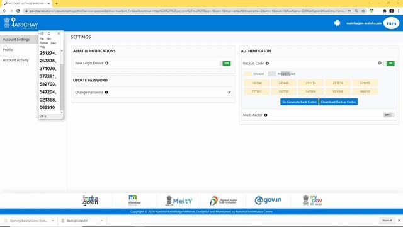Image resolution: width=403 pixels, height=227 pixels.
Task: Open the BackupCodes.txt download item
Action: pos(77,221)
